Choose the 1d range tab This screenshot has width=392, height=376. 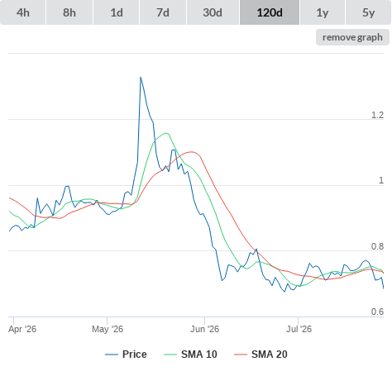[117, 12]
